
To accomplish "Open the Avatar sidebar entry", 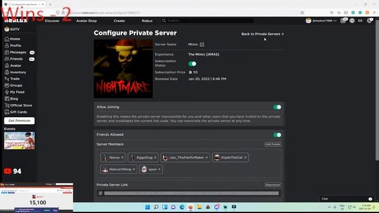I will [x=13, y=66].
